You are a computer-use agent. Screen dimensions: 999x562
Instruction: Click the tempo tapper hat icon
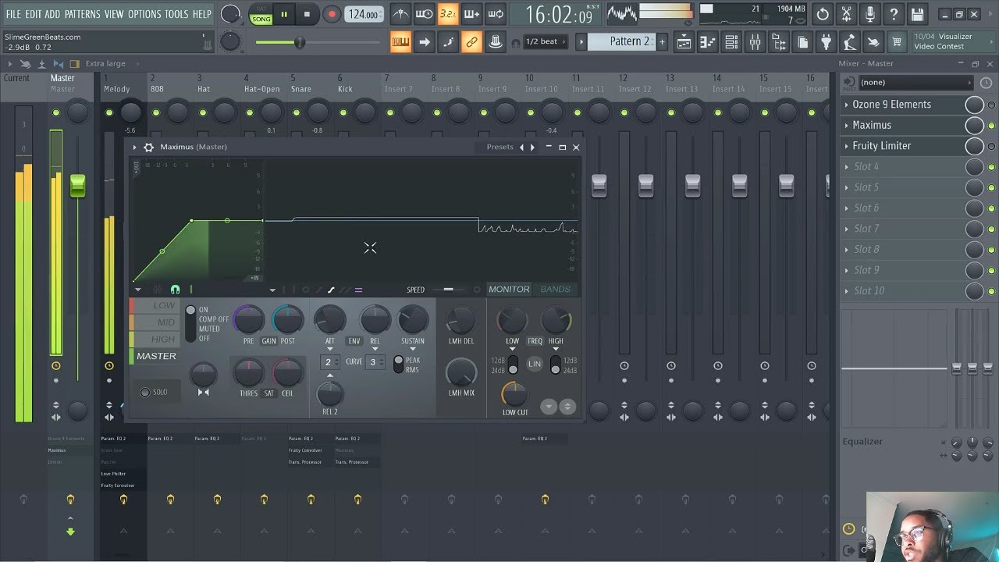496,42
